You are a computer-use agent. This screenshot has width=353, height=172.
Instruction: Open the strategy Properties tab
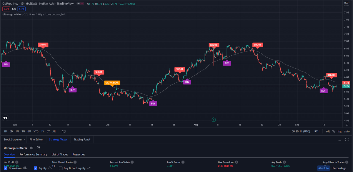79,154
